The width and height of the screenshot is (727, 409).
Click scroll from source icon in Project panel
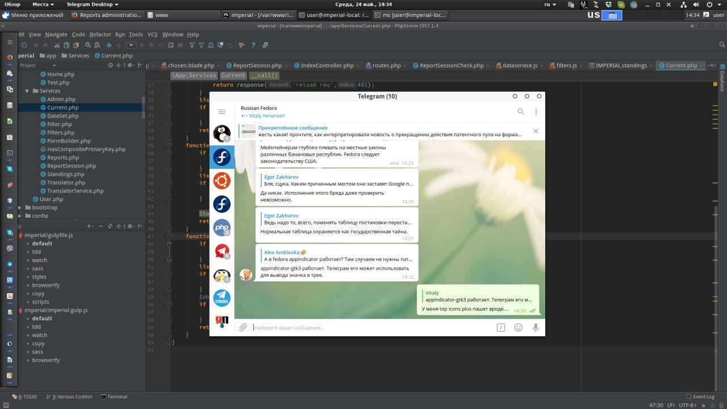[111, 65]
